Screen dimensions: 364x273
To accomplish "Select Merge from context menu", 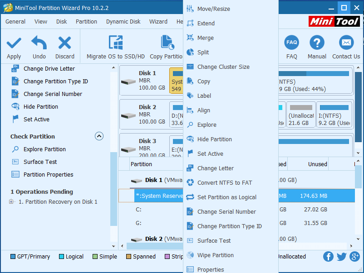I will point(231,38).
